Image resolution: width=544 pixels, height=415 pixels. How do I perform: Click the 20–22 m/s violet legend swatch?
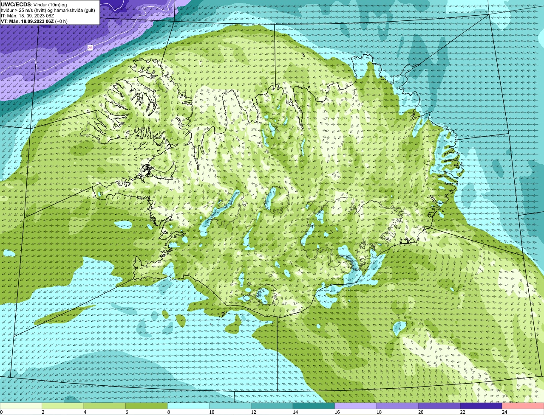[x=439, y=406]
